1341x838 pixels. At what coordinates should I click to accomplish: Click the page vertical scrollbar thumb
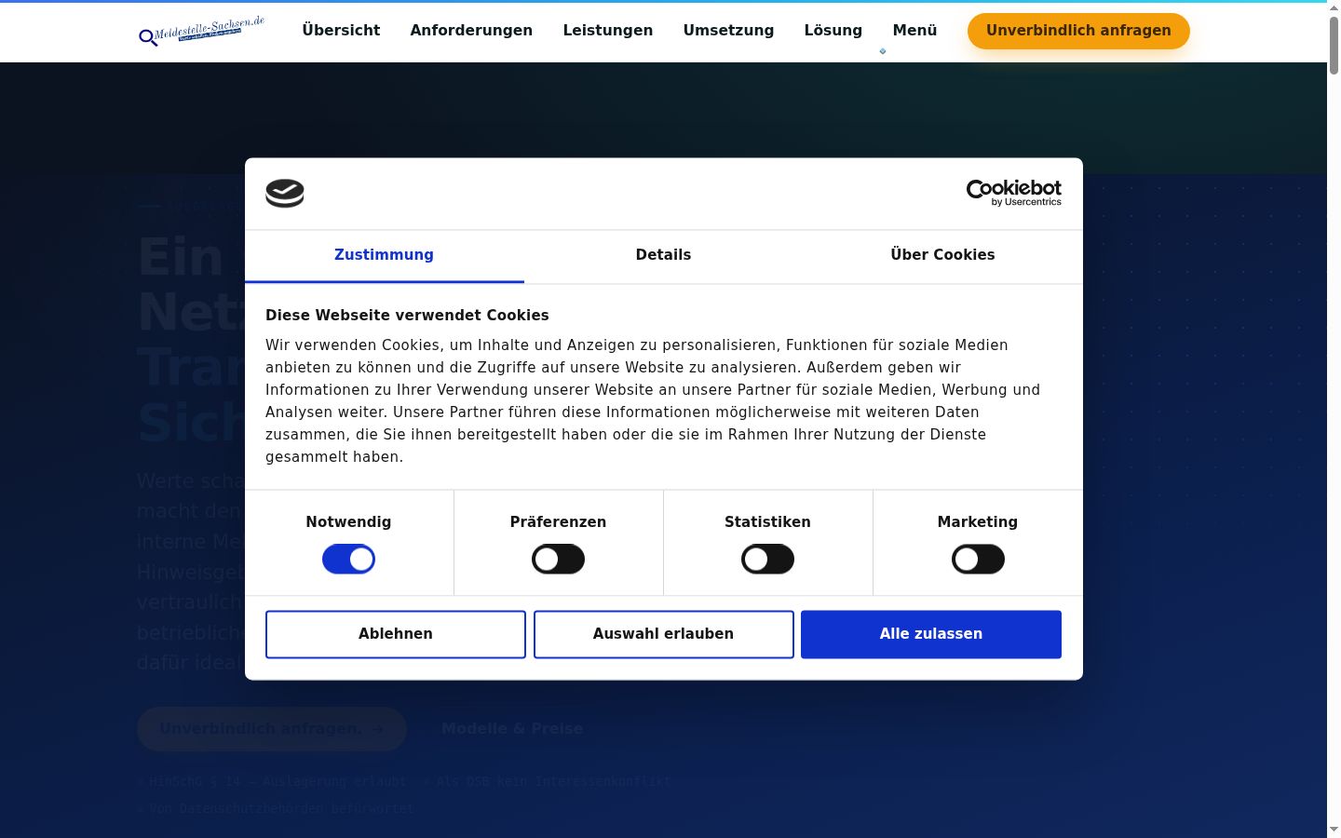tap(1334, 44)
